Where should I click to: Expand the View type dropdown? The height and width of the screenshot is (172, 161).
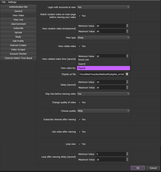(x=104, y=37)
